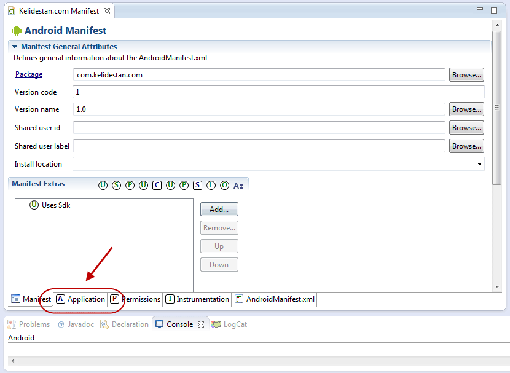Viewport: 510px width, 373px height.
Task: Click the U icon beside Uses Sdk
Action: [x=34, y=205]
